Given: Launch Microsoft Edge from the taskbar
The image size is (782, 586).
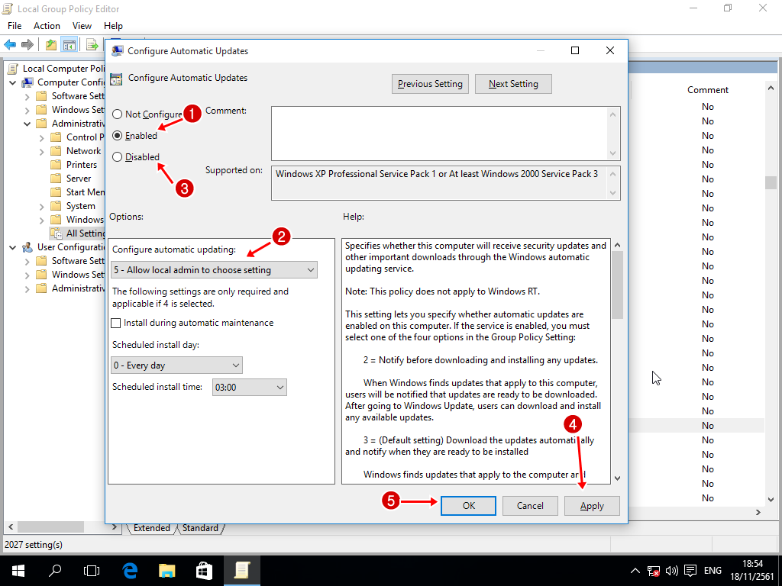Looking at the screenshot, I should point(130,571).
